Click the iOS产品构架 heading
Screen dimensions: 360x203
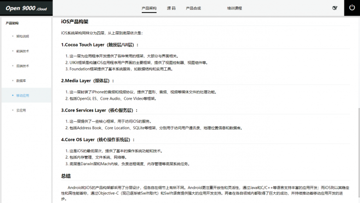tap(75, 22)
